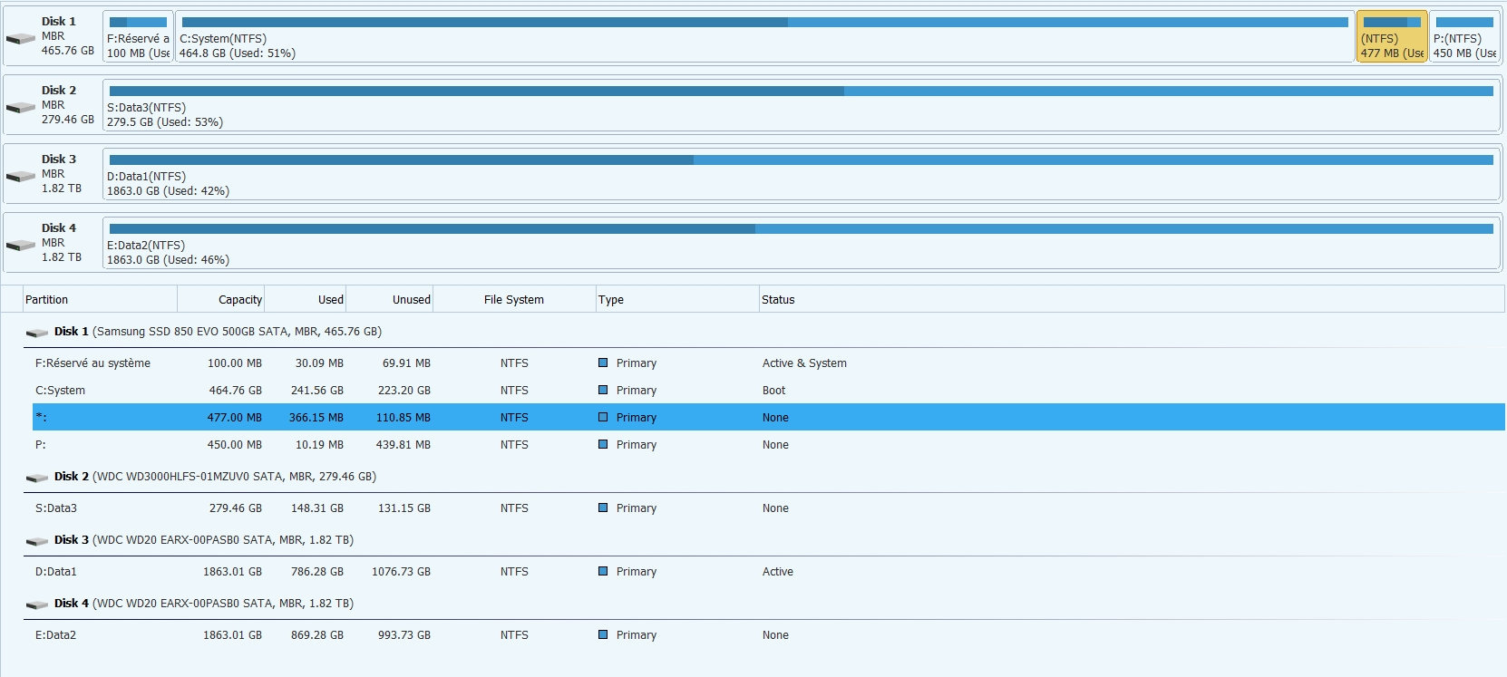
Task: Sort by the Unused column header
Action: coord(390,299)
